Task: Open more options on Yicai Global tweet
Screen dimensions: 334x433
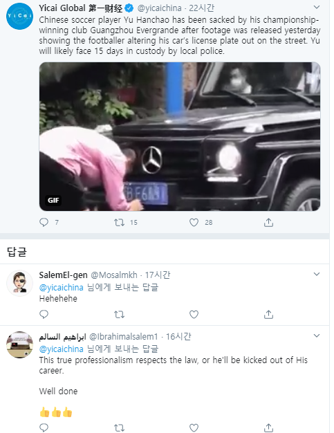Action: pos(317,7)
